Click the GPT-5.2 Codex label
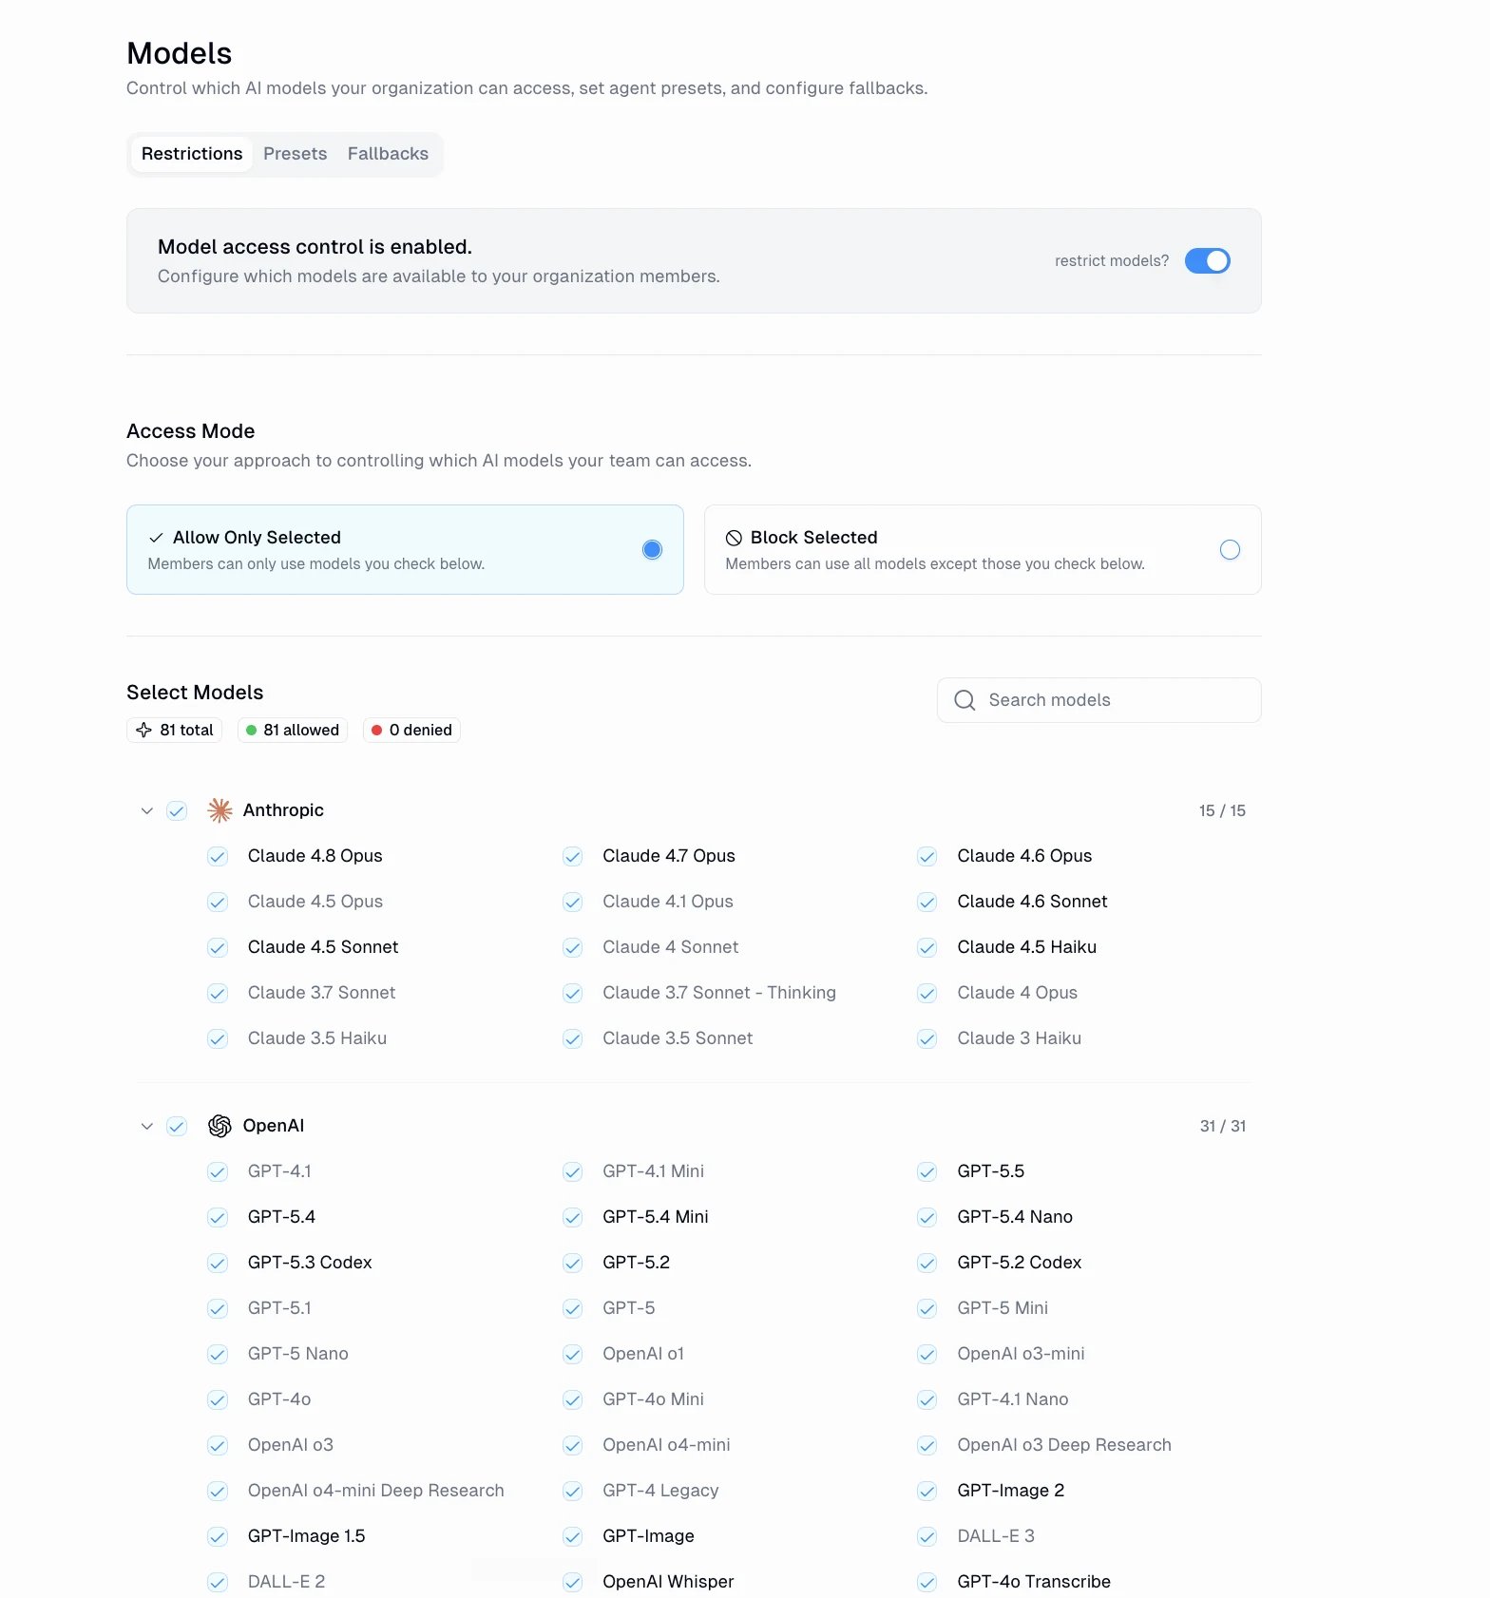The width and height of the screenshot is (1490, 1598). tap(1020, 1263)
